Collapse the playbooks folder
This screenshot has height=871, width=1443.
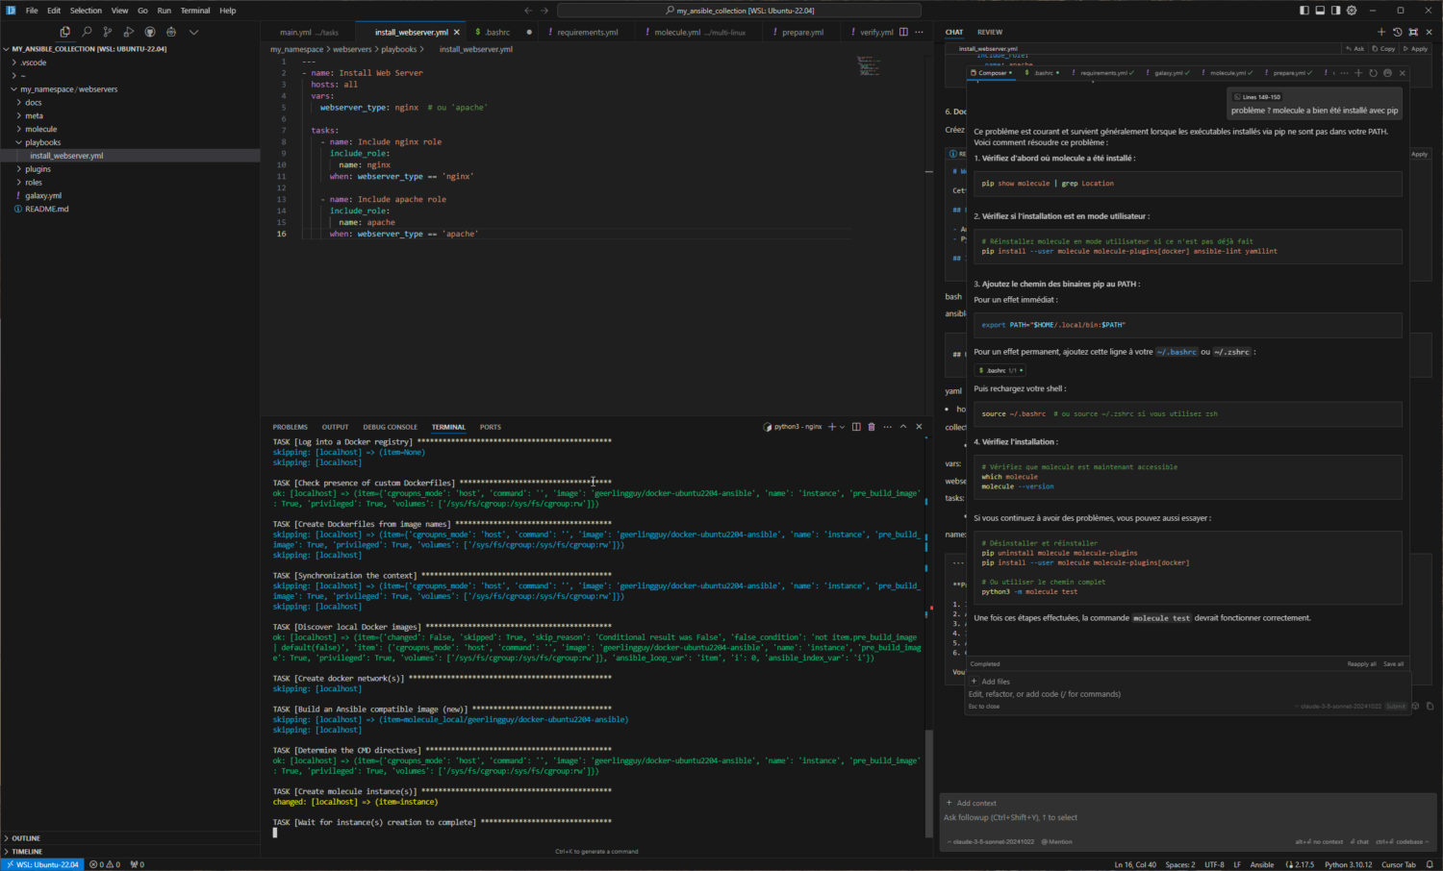pos(42,142)
